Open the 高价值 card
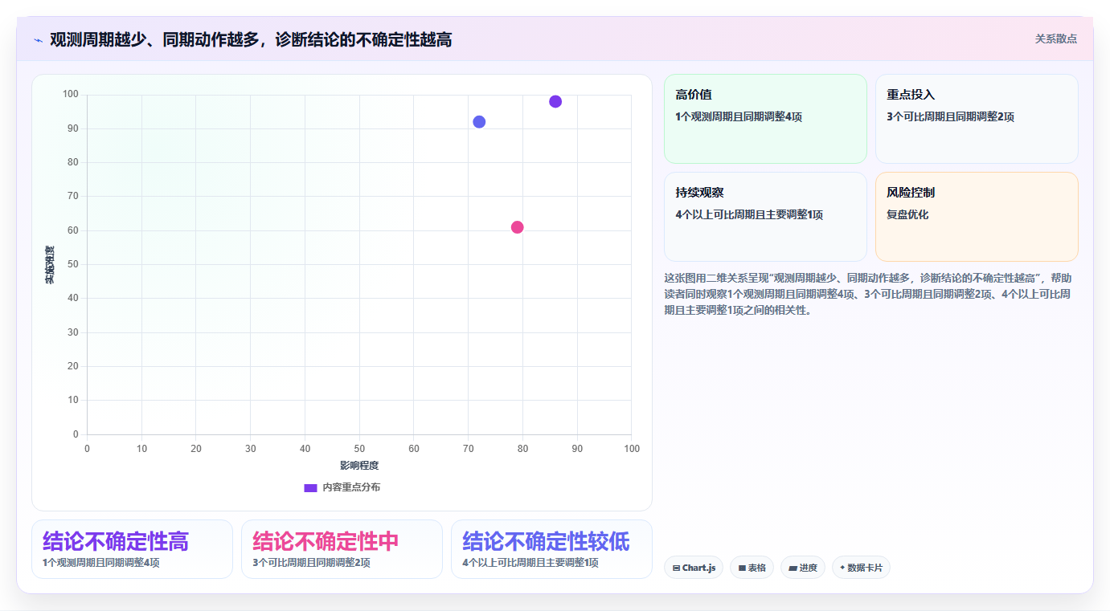Screen dimensions: 1110x611 (x=765, y=119)
